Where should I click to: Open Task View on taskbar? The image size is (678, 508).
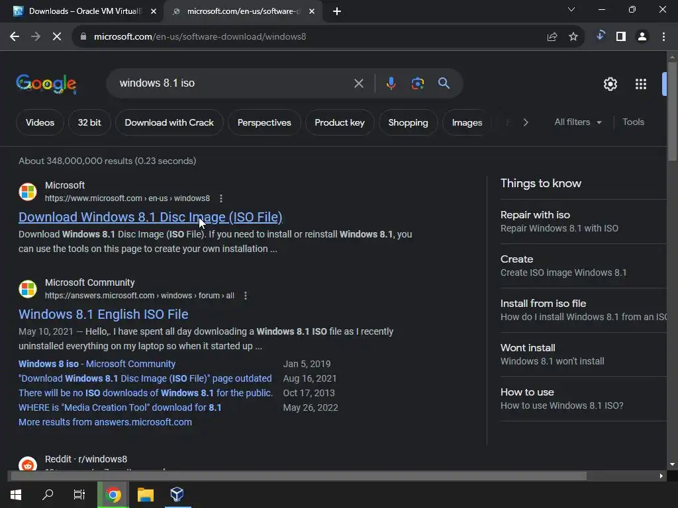click(79, 495)
